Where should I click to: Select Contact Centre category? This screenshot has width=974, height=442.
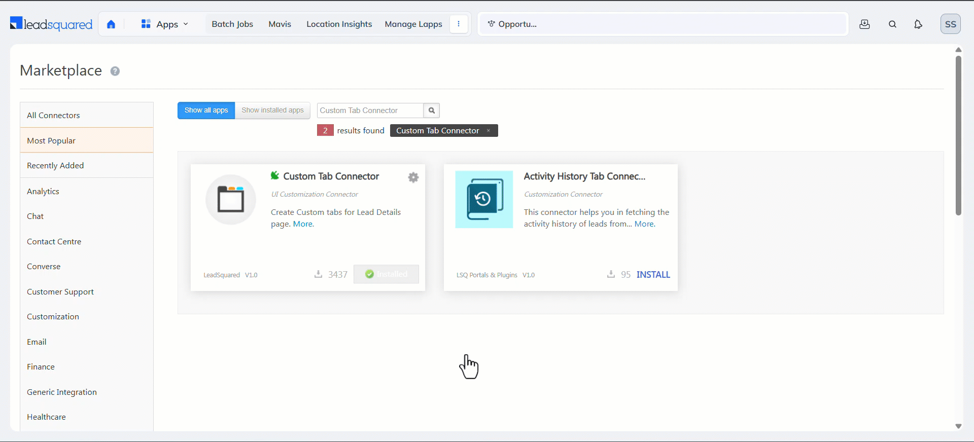(87, 241)
